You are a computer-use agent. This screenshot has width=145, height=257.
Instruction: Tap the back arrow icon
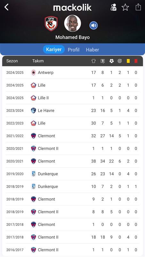(6, 7)
